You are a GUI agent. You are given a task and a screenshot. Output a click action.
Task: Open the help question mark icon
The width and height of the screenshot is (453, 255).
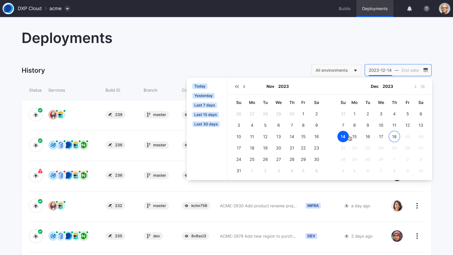[426, 9]
